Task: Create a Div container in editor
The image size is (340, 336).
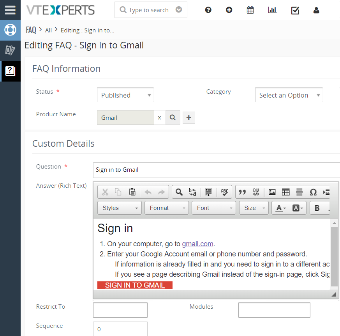Action: coord(256,192)
